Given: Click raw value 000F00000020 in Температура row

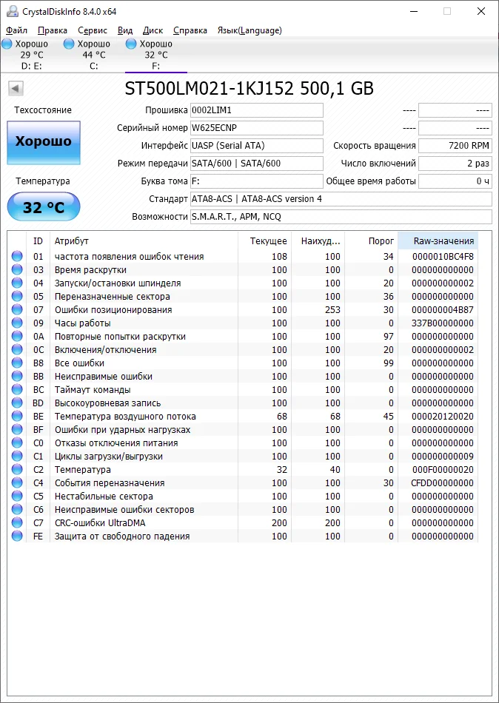Looking at the screenshot, I should (x=443, y=470).
